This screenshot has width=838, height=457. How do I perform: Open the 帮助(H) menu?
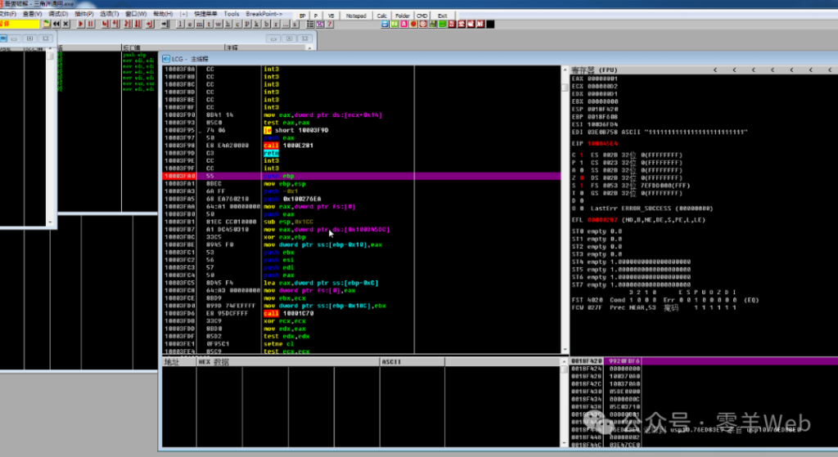click(x=163, y=13)
